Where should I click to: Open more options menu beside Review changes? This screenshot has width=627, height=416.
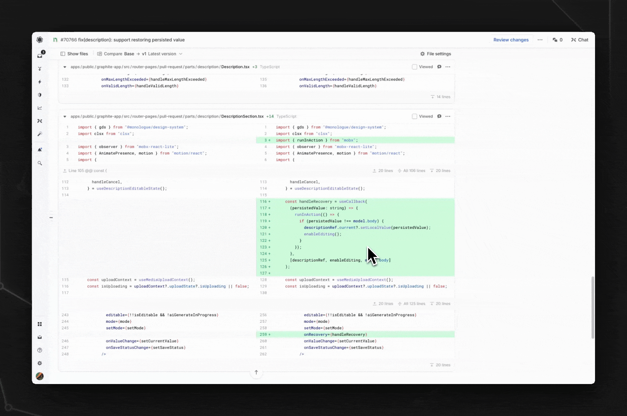point(540,40)
